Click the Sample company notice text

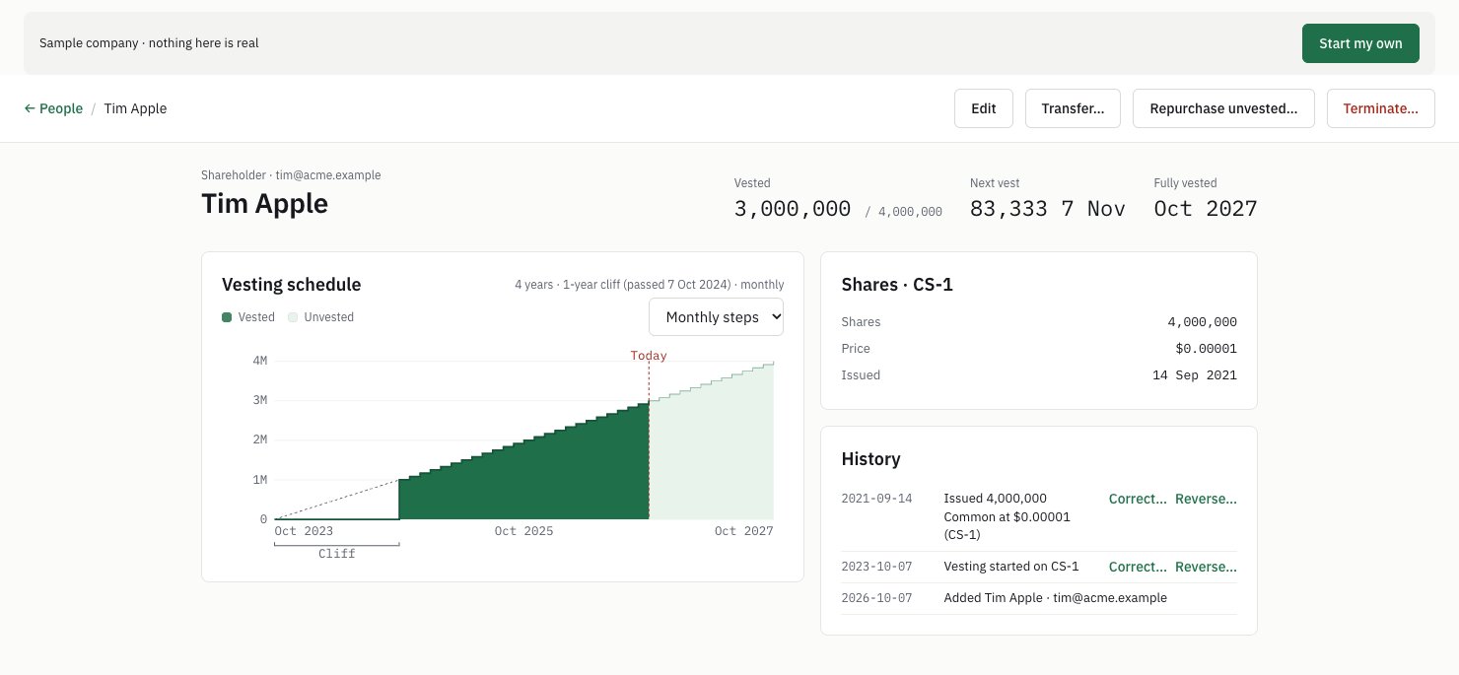(149, 43)
